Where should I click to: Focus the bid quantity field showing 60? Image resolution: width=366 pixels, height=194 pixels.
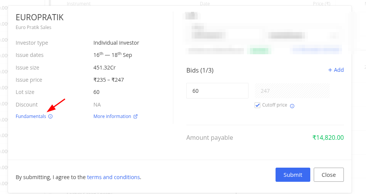217,91
